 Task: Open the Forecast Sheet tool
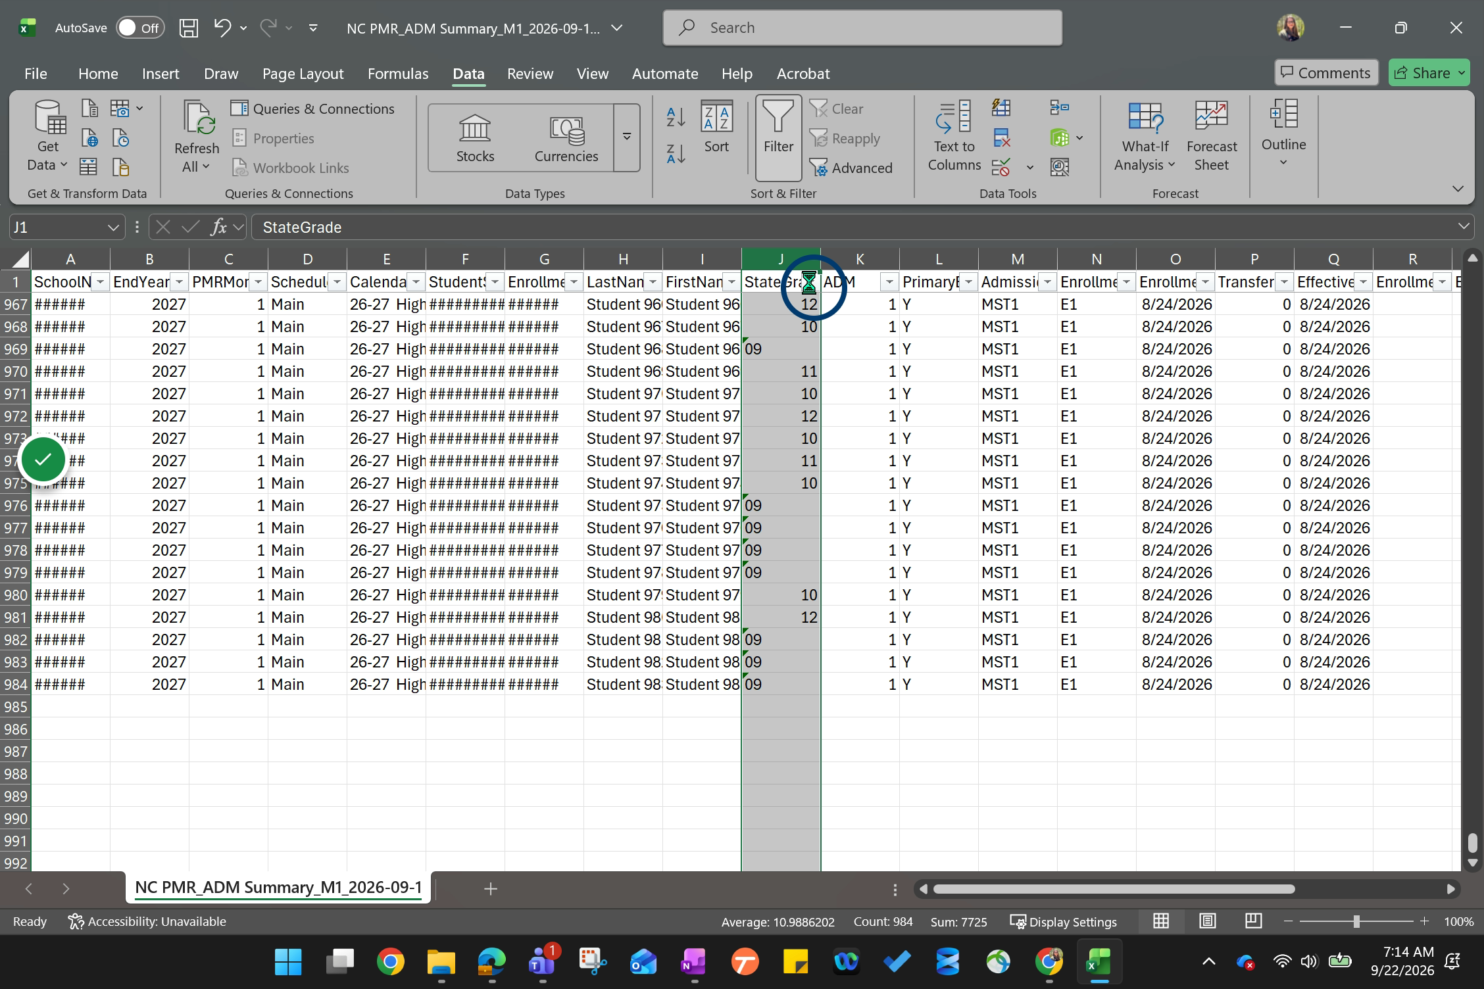(x=1211, y=136)
